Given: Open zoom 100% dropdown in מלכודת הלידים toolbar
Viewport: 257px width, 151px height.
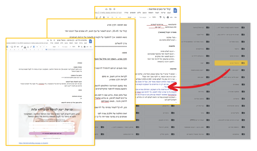Looking at the screenshot, I should pos(73,47).
